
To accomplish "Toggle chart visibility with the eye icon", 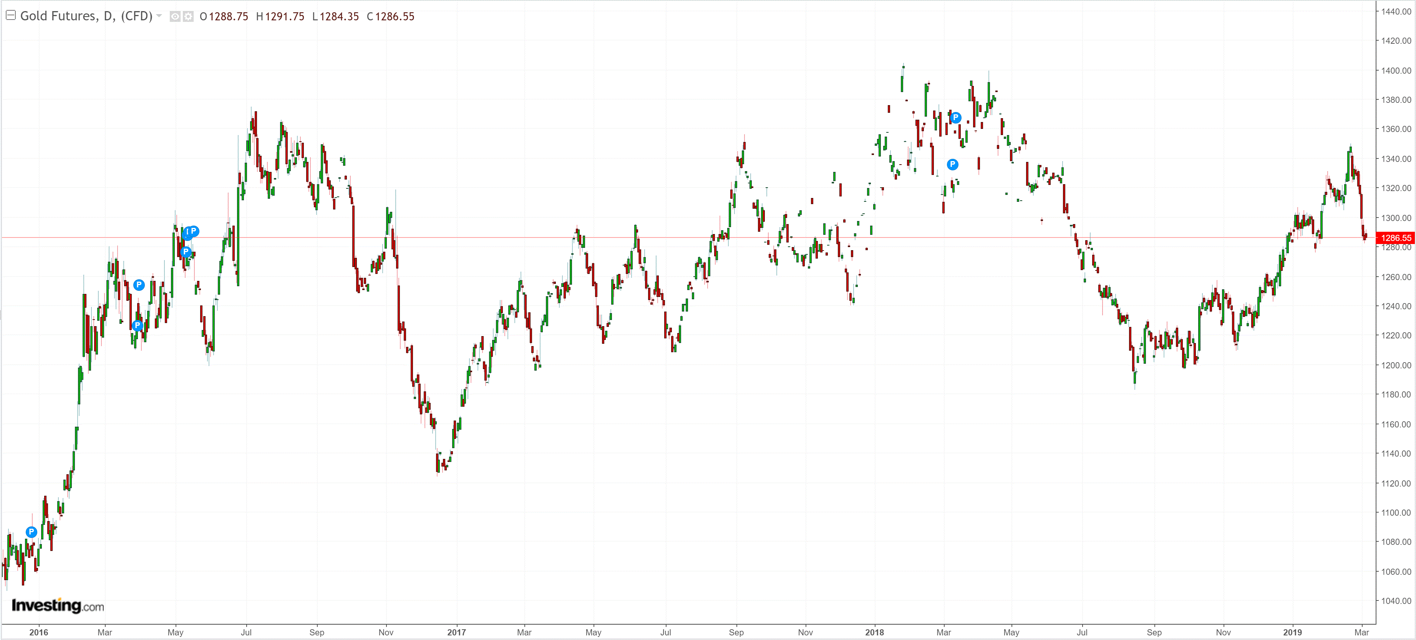I will coord(175,16).
